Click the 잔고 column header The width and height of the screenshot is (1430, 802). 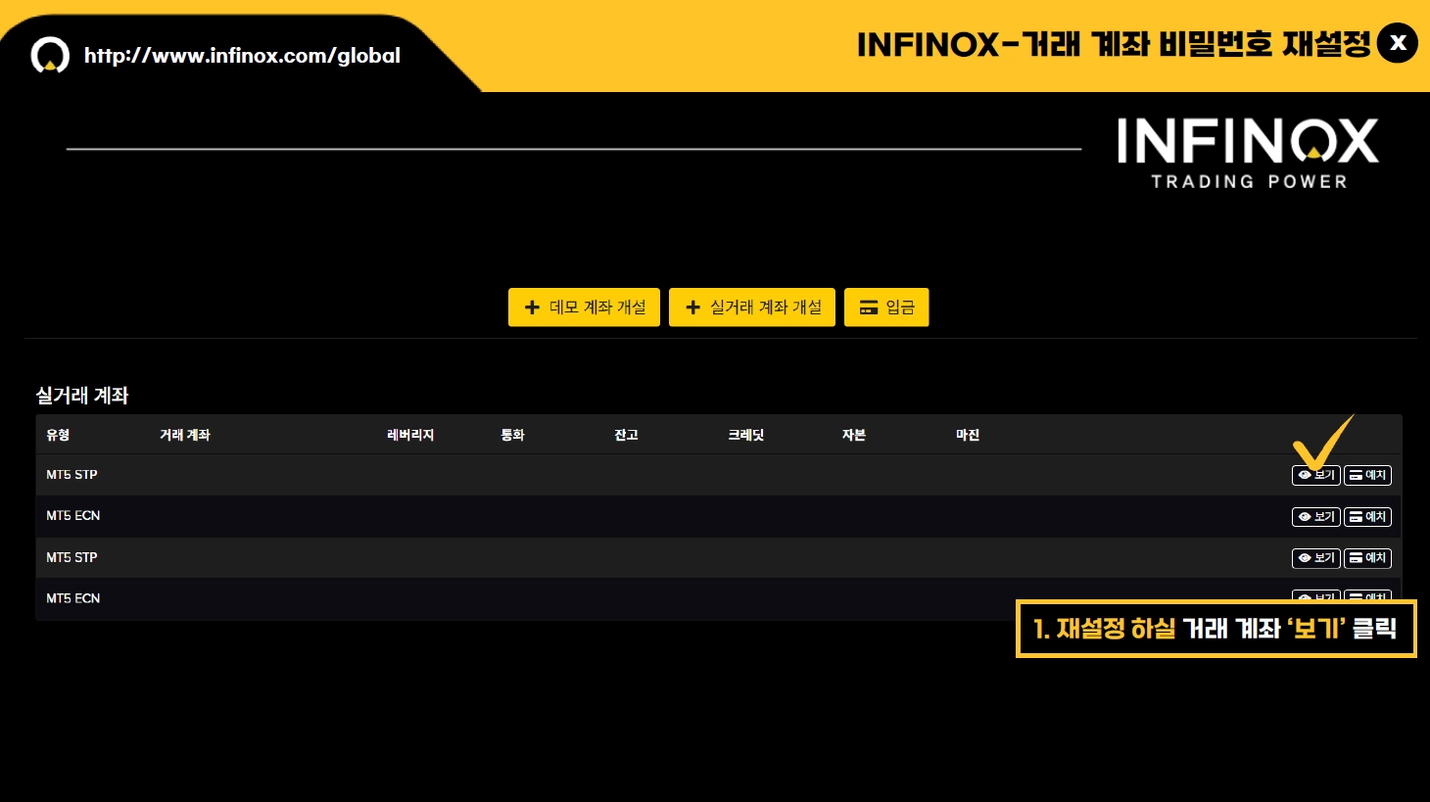[627, 435]
